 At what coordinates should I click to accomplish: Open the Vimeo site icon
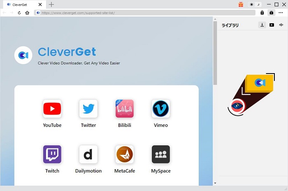click(161, 109)
